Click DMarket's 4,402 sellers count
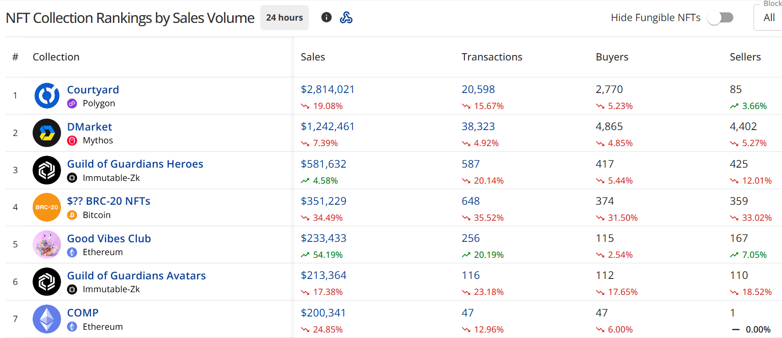 743,126
